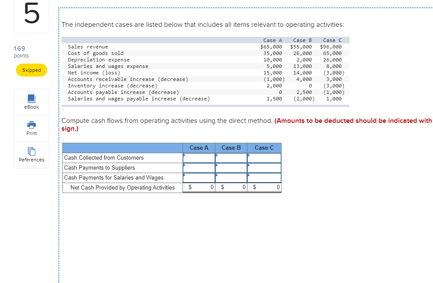The height and width of the screenshot is (283, 433).
Task: Click 'Inventory increase (decrease)' label
Action: (112, 86)
